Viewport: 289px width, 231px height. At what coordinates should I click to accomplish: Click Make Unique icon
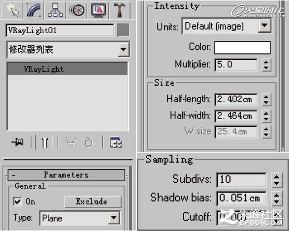click(71, 142)
